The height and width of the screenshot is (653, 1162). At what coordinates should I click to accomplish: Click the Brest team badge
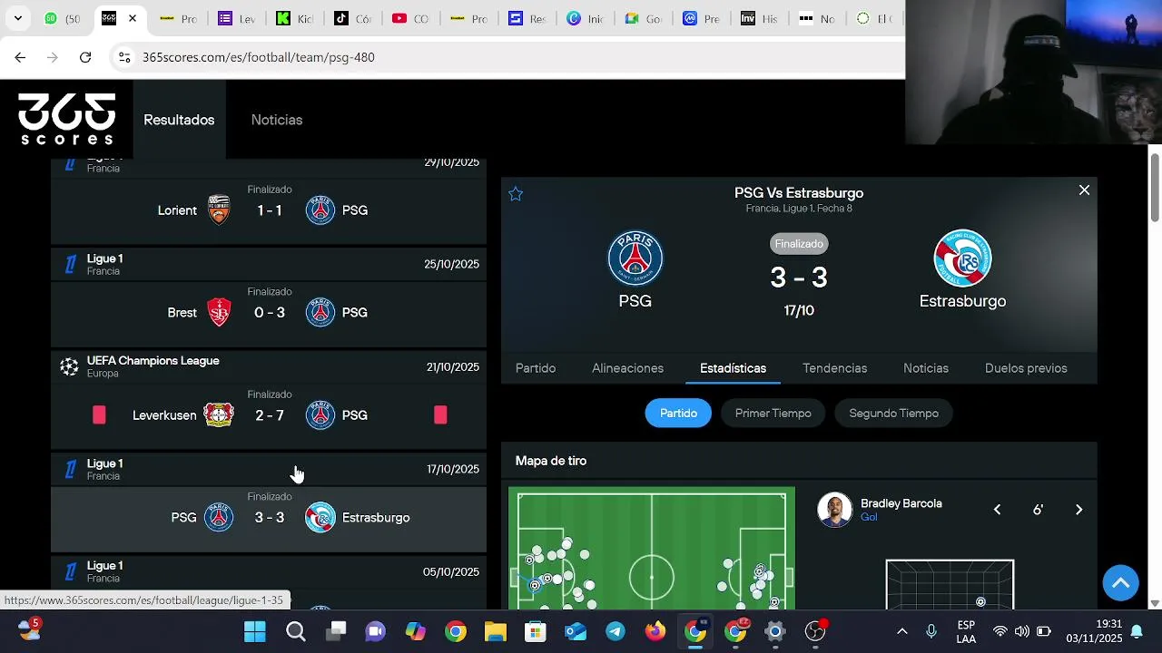click(x=219, y=313)
